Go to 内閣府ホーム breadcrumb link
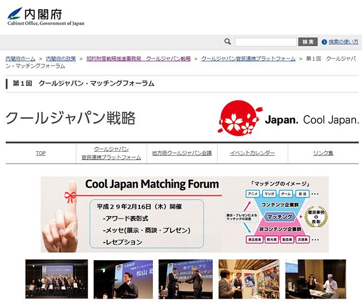The height and width of the screenshot is (304, 362). 21,58
